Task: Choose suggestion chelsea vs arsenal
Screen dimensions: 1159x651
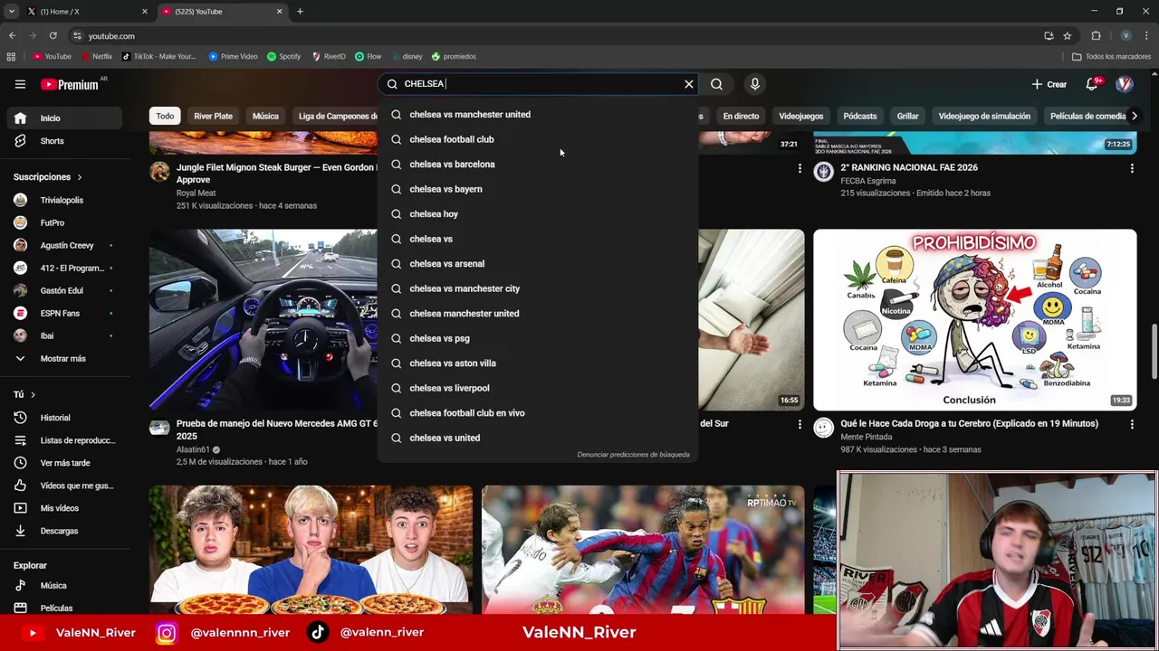Action: pos(538,264)
